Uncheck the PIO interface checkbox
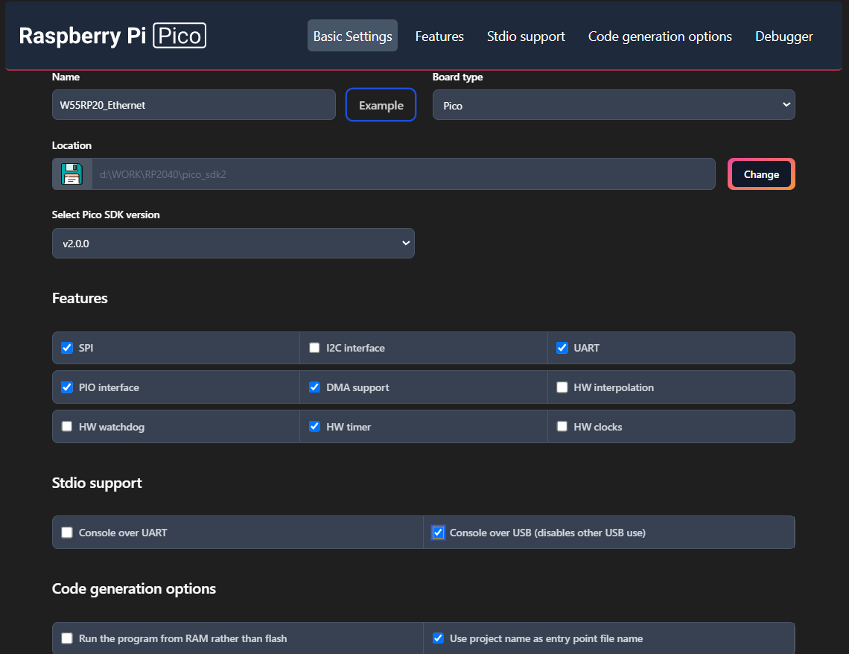The width and height of the screenshot is (849, 654). 67,387
